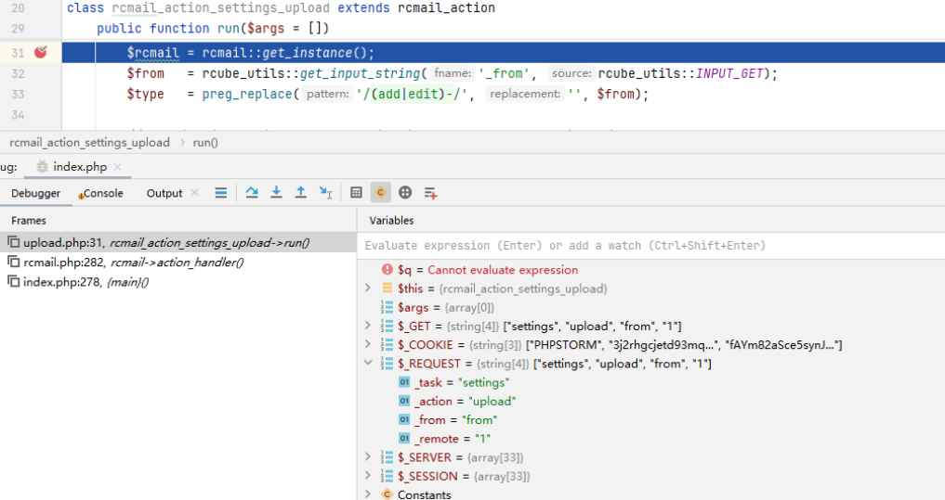Switch to the Output tab
The height and width of the screenshot is (500, 945).
164,193
